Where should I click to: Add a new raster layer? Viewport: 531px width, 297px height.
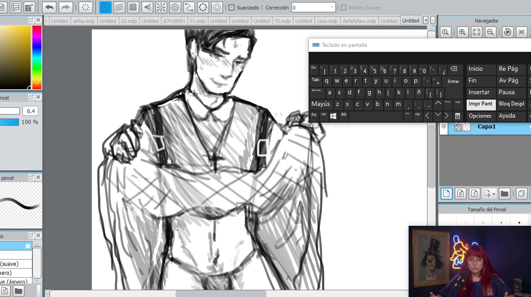tap(446, 194)
